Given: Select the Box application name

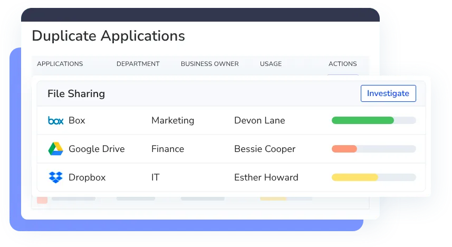Looking at the screenshot, I should pyautogui.click(x=76, y=120).
